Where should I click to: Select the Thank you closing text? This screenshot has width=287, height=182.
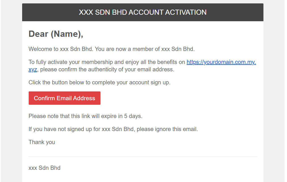click(x=41, y=142)
